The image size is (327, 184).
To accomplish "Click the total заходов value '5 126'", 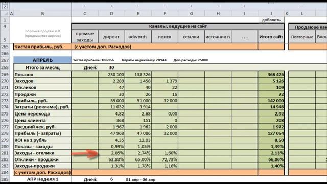I will [271, 81].
